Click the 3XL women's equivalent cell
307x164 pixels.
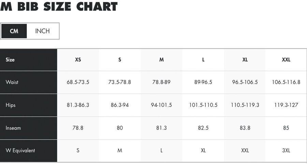pyautogui.click(x=286, y=150)
